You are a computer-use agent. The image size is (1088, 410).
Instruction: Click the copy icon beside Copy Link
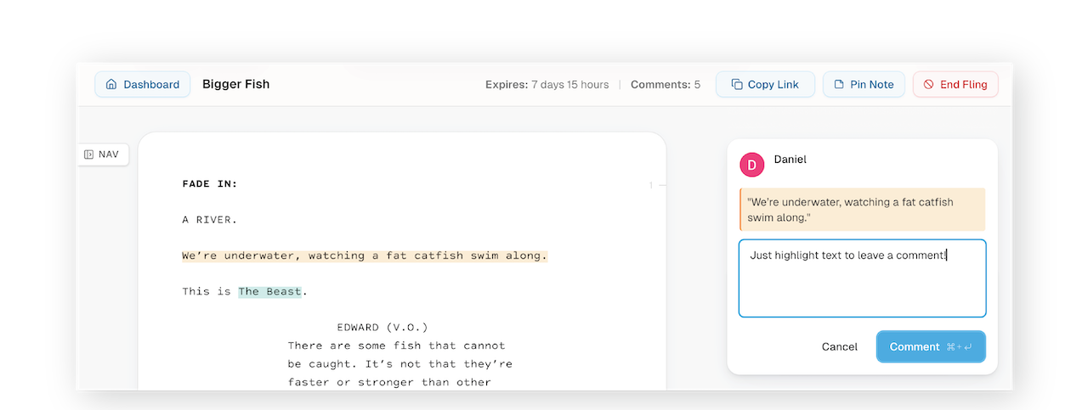click(736, 85)
